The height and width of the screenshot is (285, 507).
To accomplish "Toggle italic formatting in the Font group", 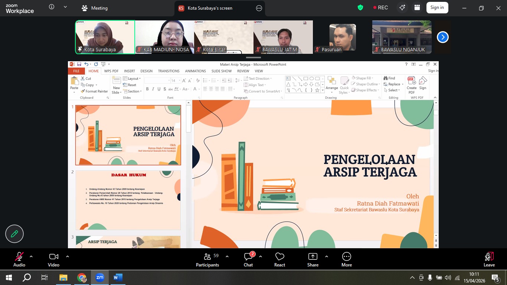I will tap(153, 89).
